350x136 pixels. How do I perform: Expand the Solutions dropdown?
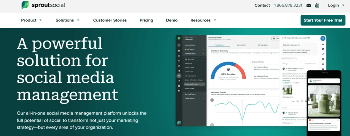click(67, 20)
